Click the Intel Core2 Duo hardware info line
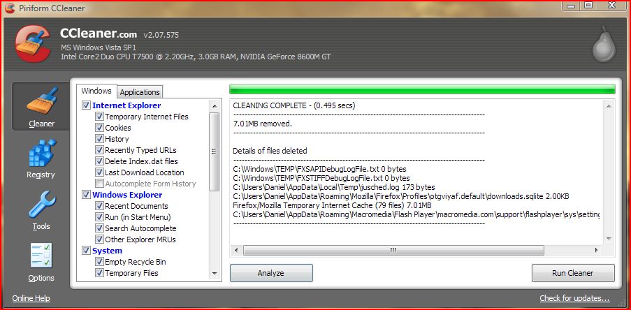The width and height of the screenshot is (631, 310). pyautogui.click(x=196, y=57)
